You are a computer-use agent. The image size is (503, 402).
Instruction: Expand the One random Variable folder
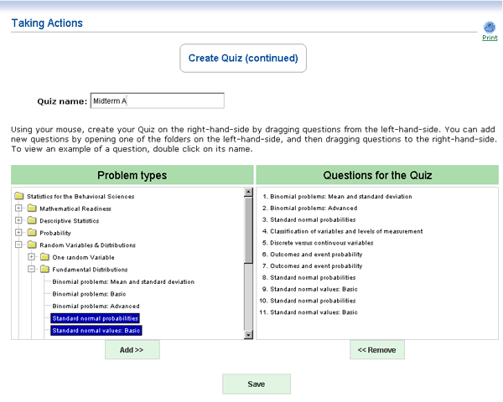[x=32, y=257]
